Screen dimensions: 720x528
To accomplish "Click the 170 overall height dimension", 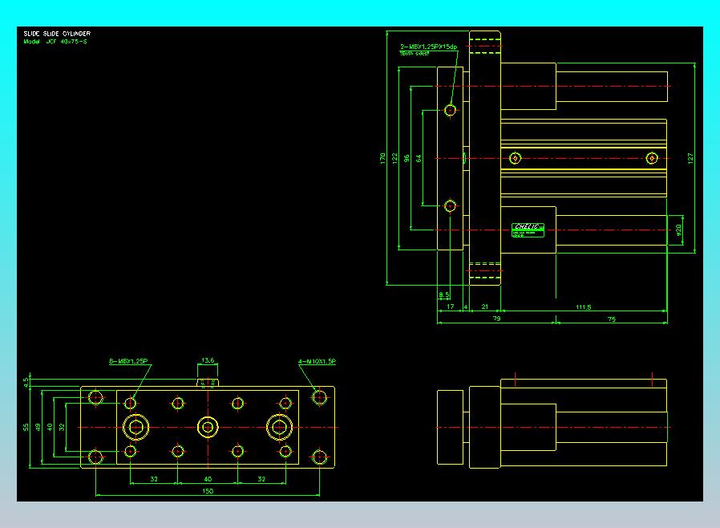I will [x=382, y=159].
